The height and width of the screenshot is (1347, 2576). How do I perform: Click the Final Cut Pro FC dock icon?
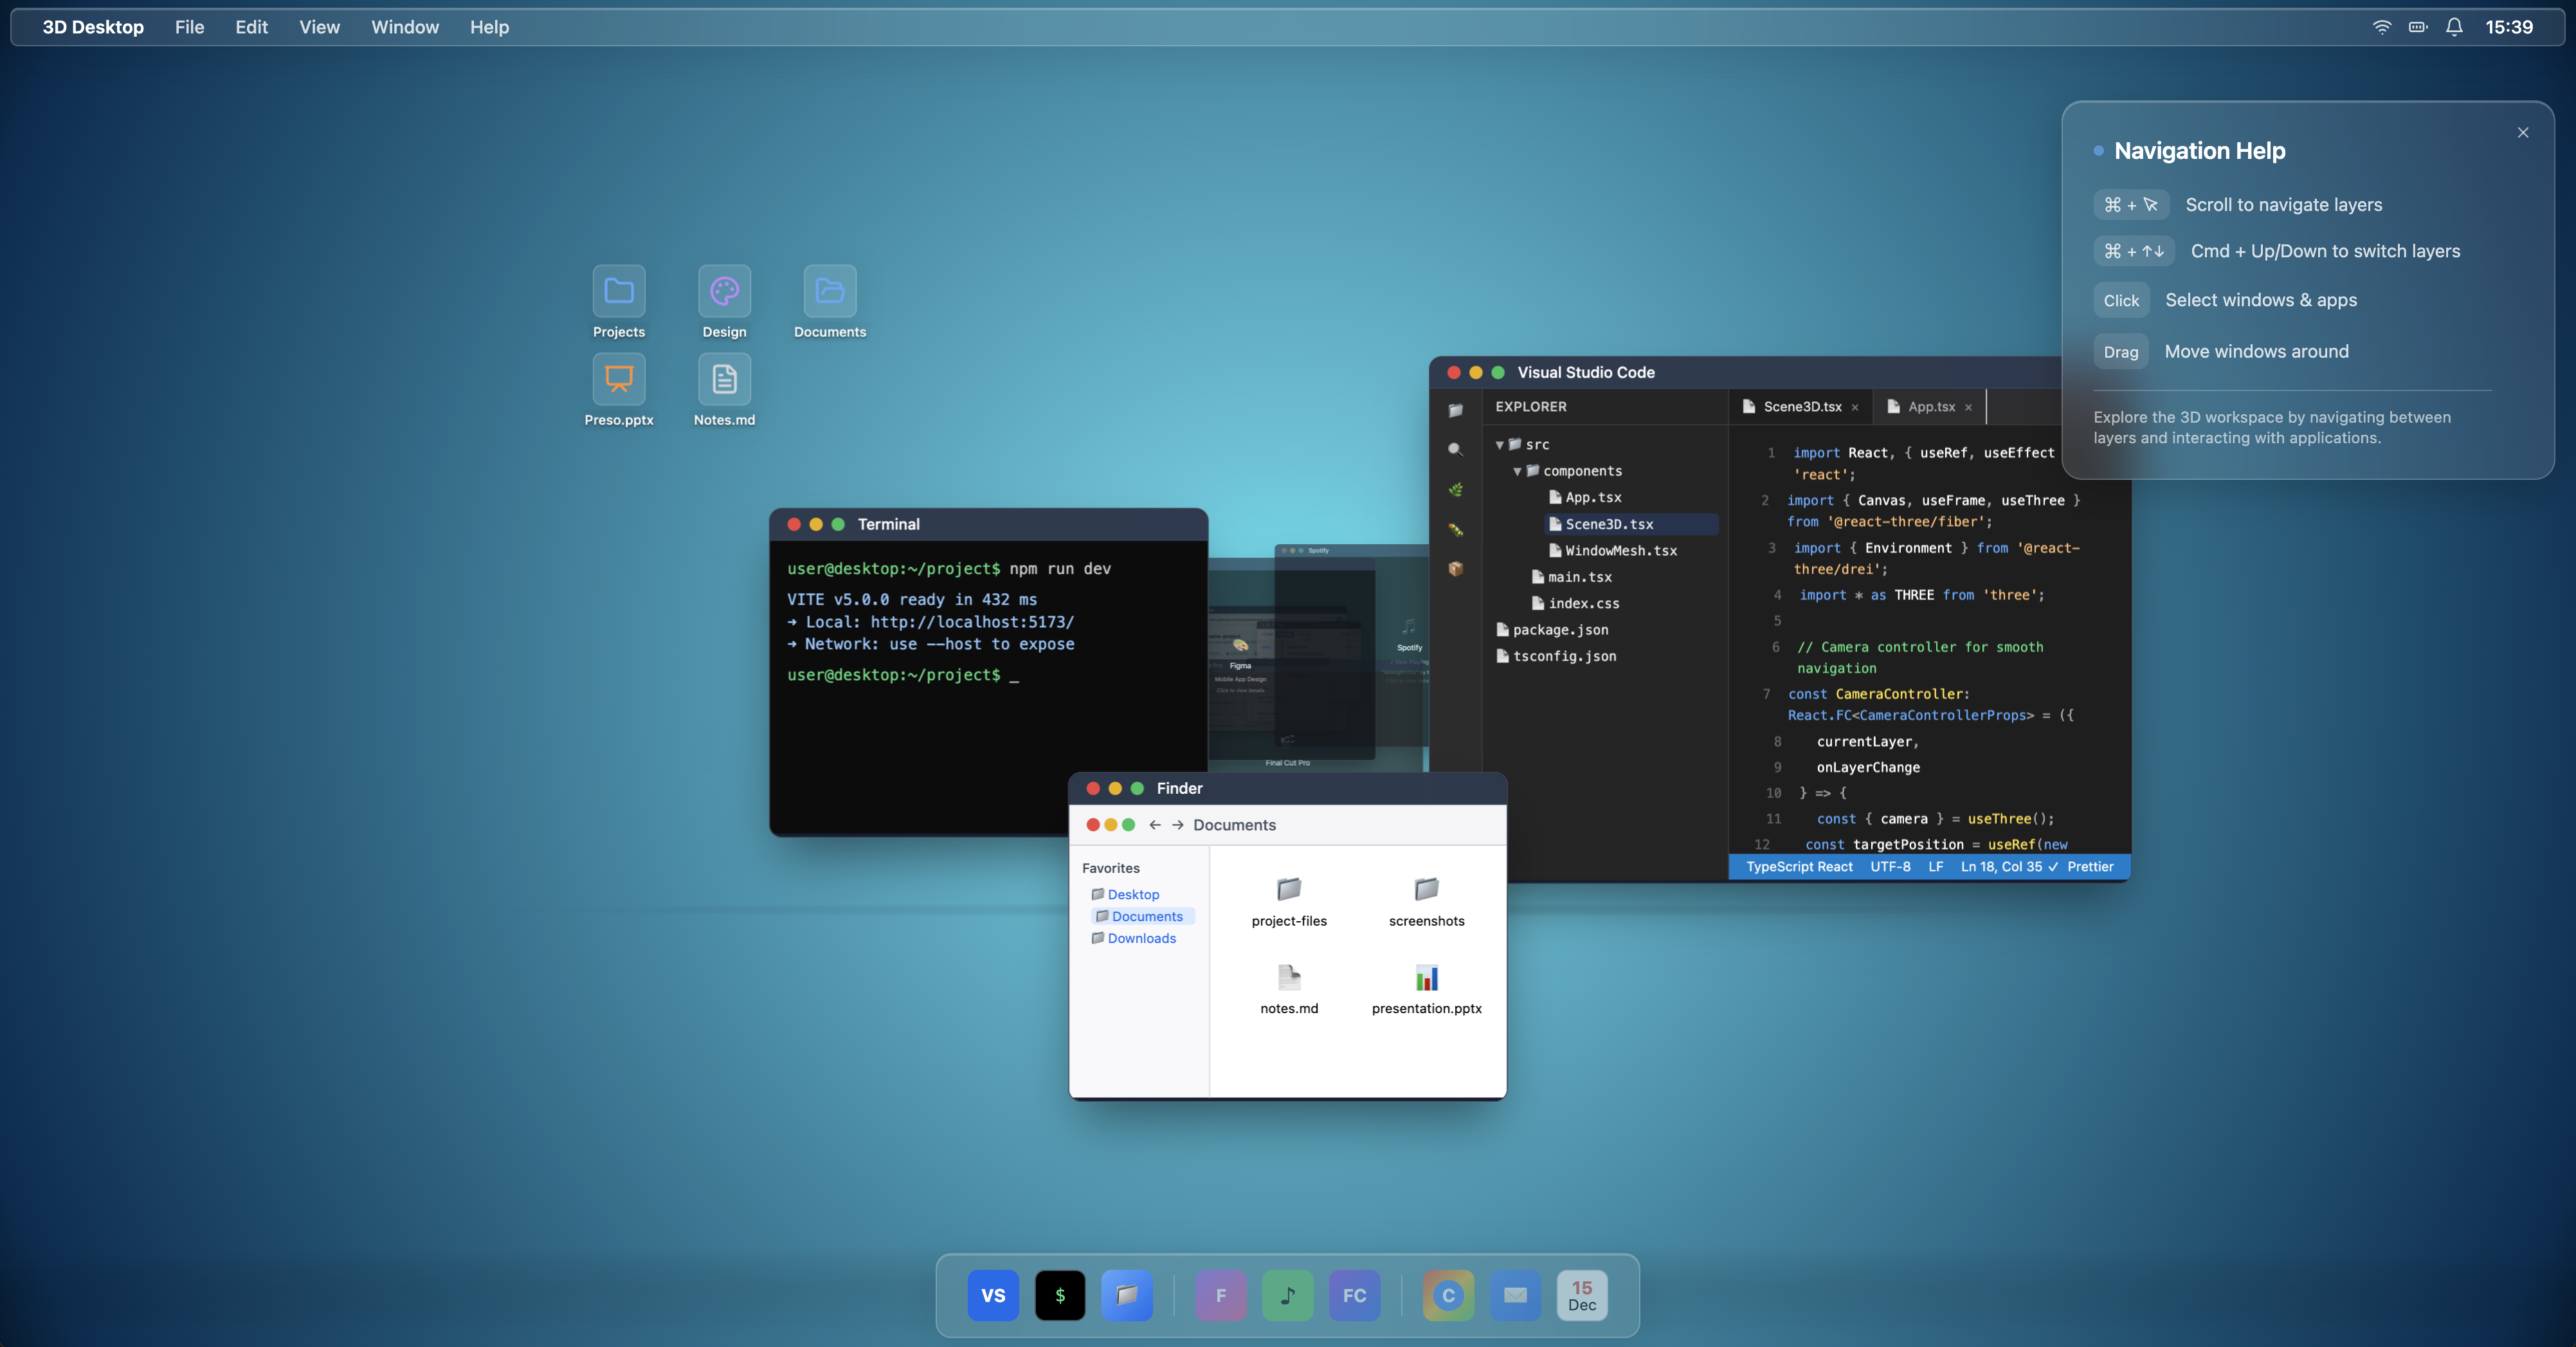1354,1295
